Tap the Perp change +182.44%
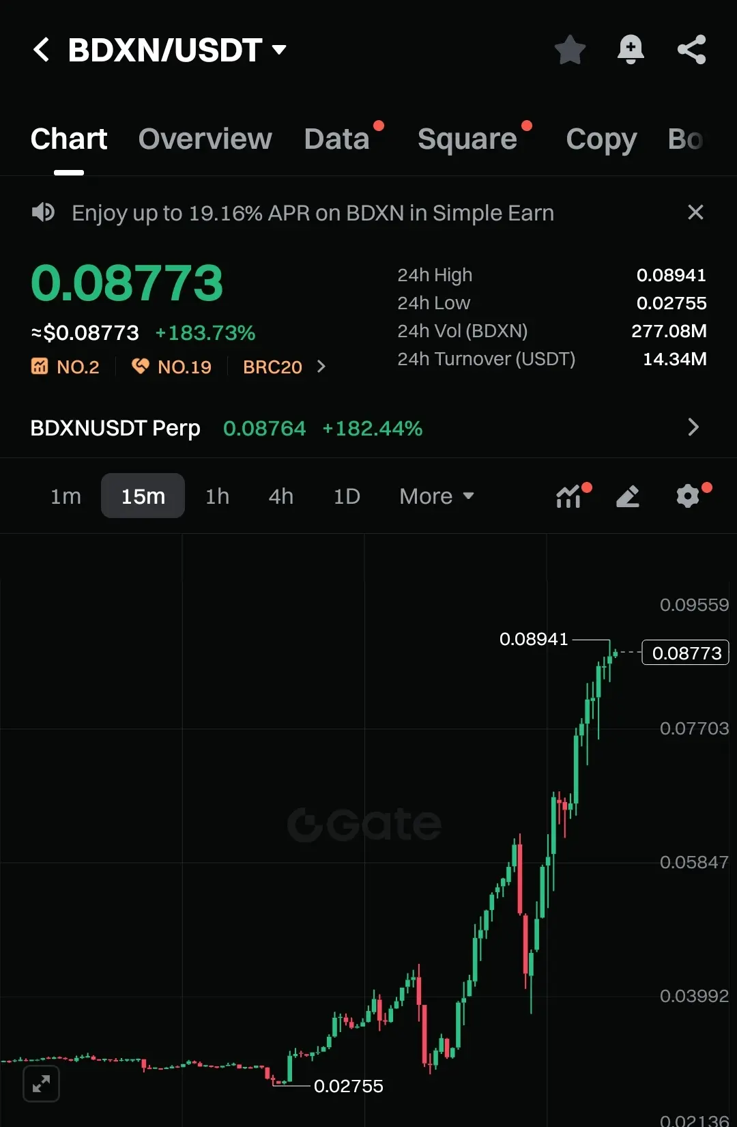Screen dimensions: 737x1127 pyautogui.click(x=372, y=429)
